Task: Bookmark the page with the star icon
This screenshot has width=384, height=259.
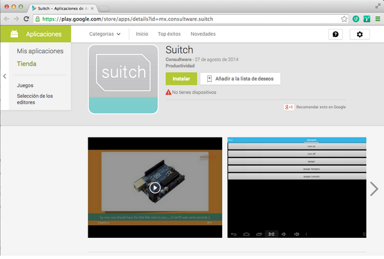Action: (344, 19)
